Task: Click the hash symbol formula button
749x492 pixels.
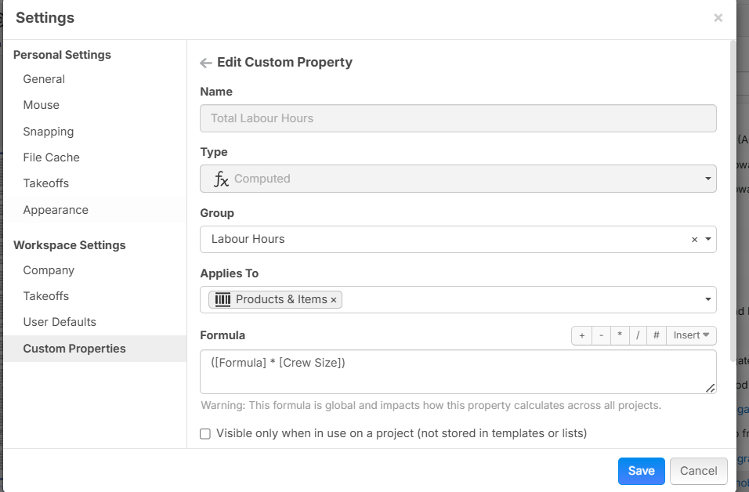Action: pos(657,335)
